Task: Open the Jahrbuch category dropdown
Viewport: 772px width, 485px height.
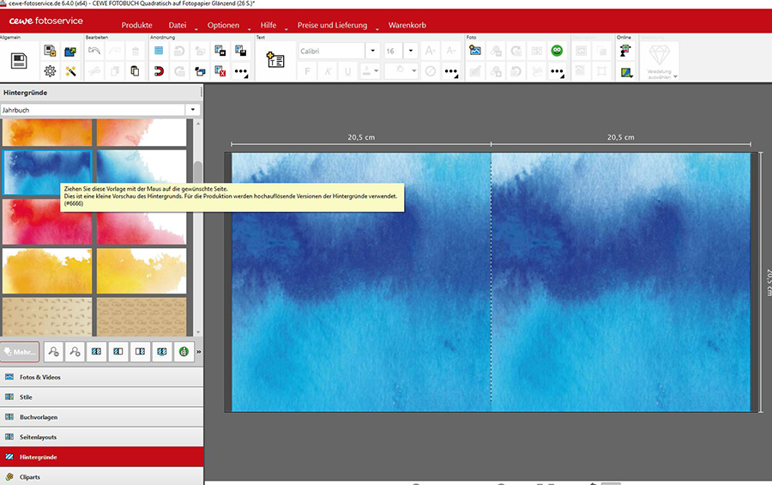Action: pyautogui.click(x=194, y=110)
